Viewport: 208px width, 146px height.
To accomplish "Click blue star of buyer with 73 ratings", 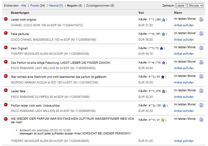I will pyautogui.click(x=162, y=48).
